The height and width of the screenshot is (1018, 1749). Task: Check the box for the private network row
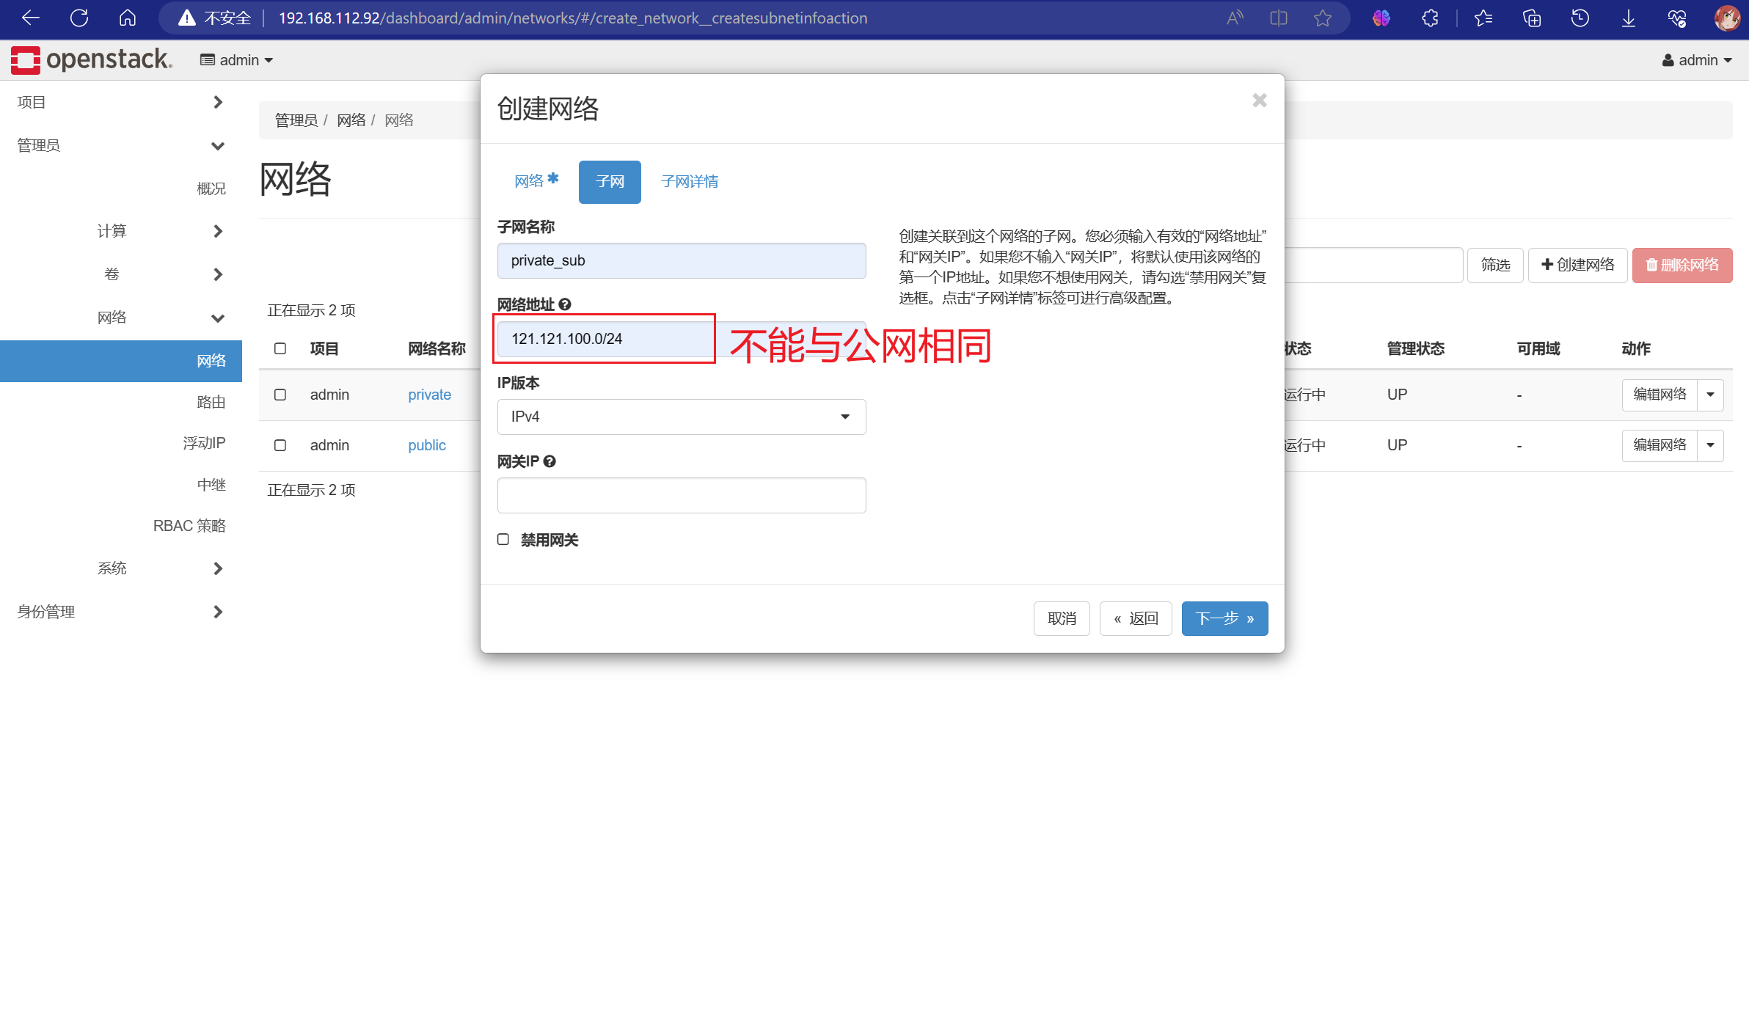click(280, 395)
